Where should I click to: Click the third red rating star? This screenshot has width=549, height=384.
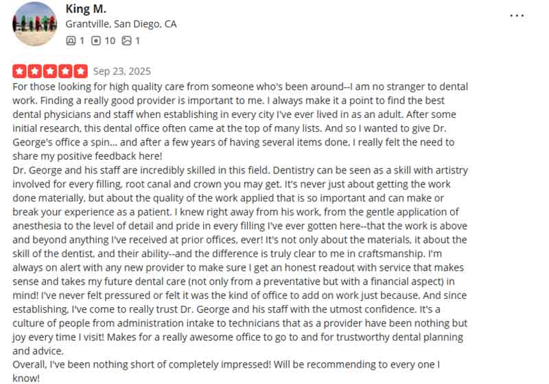[50, 71]
